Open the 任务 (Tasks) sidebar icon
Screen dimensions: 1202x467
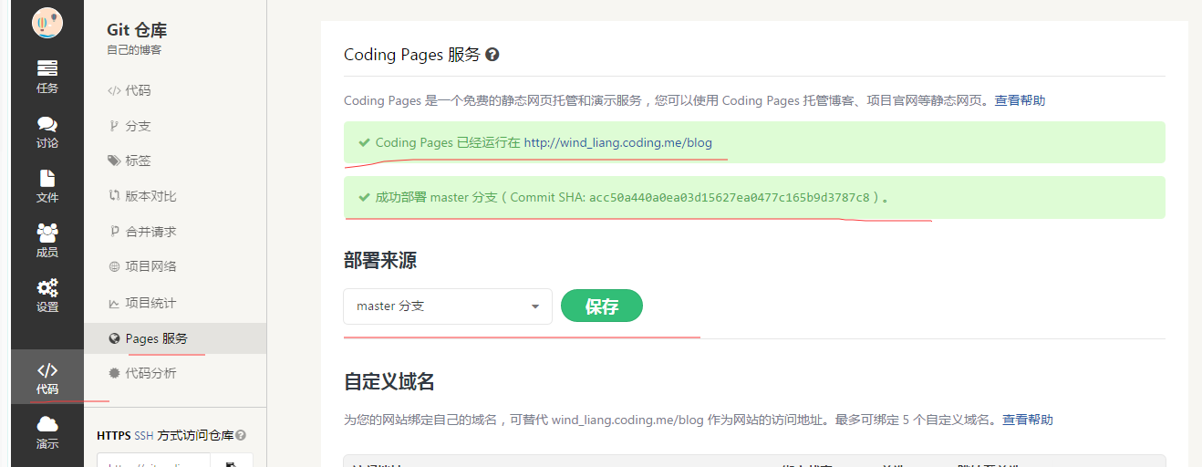(47, 77)
